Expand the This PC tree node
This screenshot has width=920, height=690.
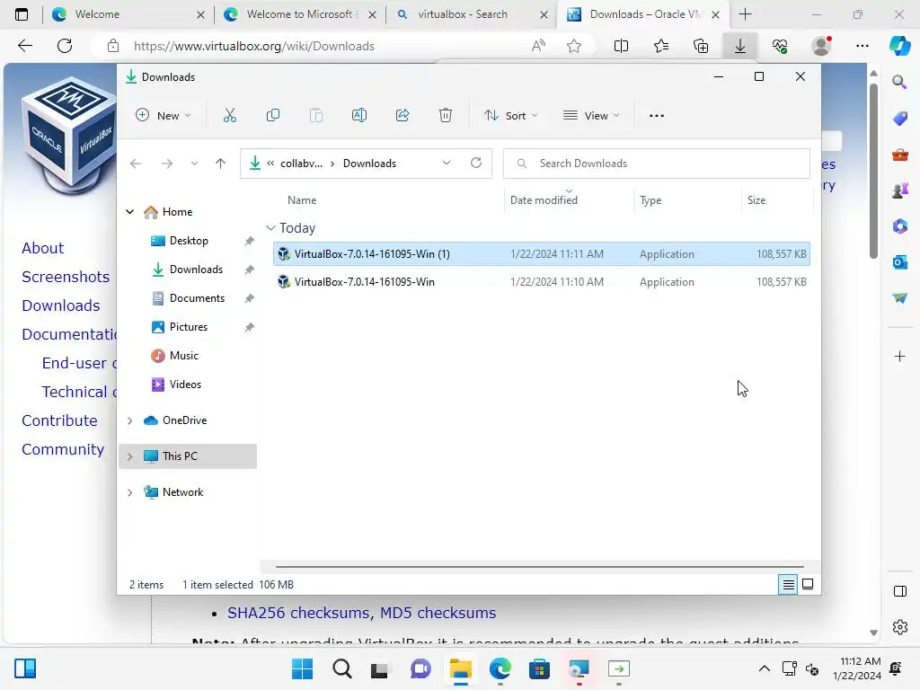130,456
